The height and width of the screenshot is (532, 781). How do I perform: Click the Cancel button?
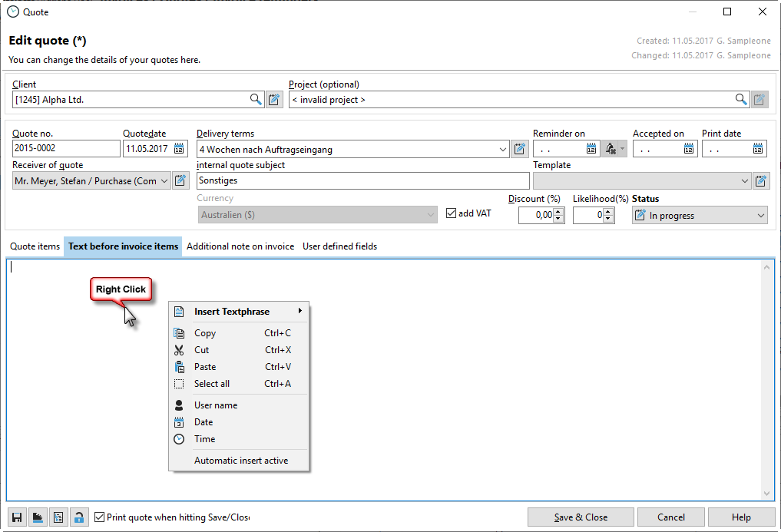tap(670, 517)
